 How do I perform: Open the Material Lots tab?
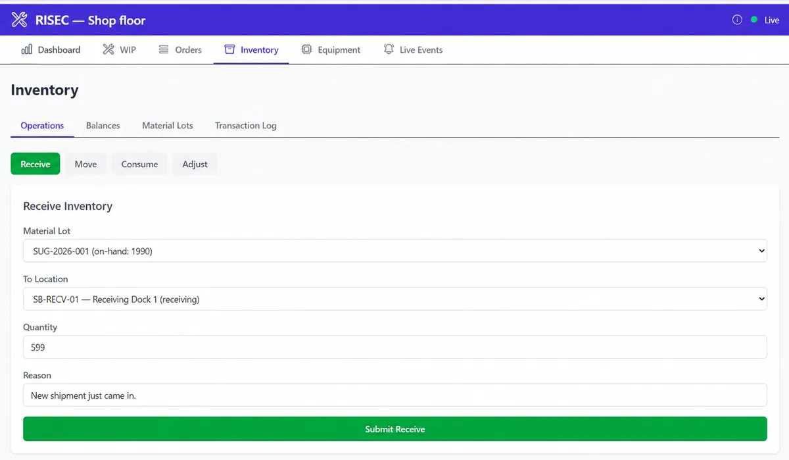[168, 126]
